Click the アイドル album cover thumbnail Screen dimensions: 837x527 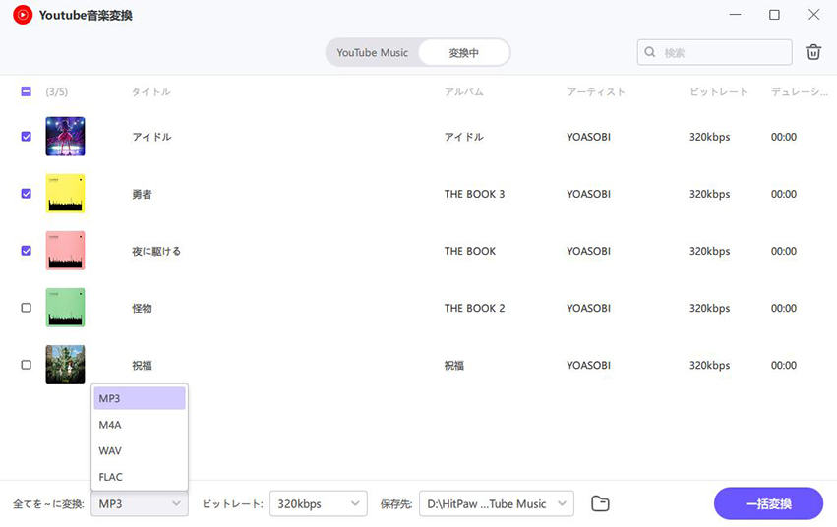[x=65, y=137]
